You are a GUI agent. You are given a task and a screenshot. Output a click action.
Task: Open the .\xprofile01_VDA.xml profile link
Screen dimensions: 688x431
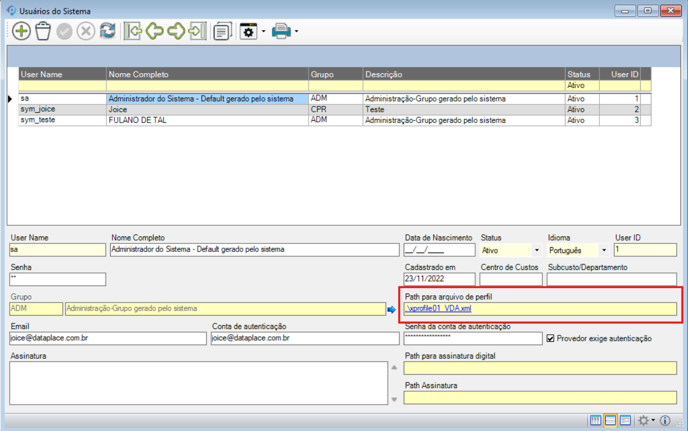pos(438,308)
